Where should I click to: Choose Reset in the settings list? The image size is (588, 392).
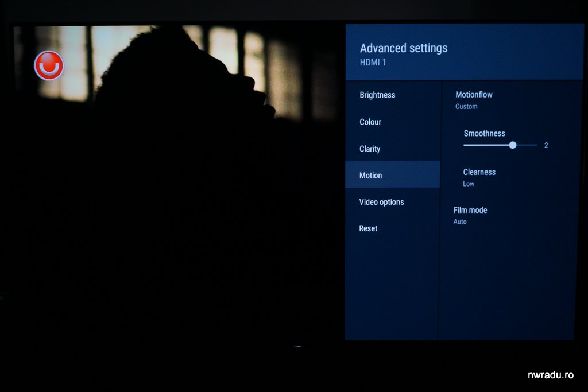(x=392, y=228)
